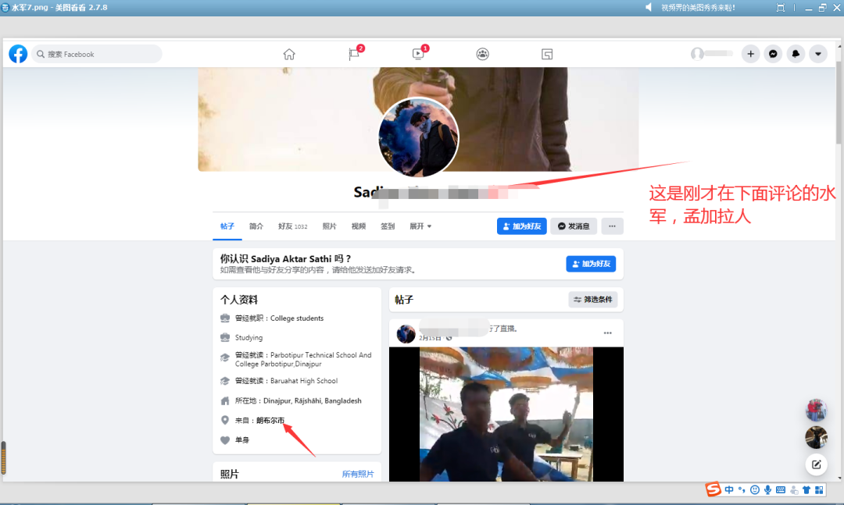The image size is (844, 505).
Task: Open the Groups icon in navigation
Action: pyautogui.click(x=483, y=54)
